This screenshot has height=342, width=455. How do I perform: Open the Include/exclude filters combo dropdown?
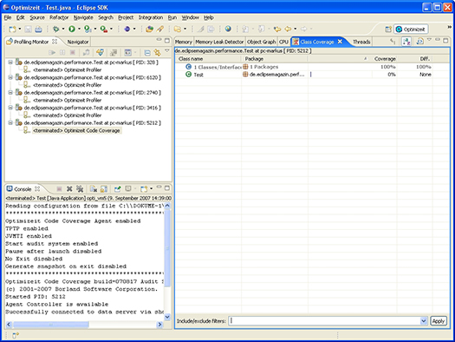[424, 321]
